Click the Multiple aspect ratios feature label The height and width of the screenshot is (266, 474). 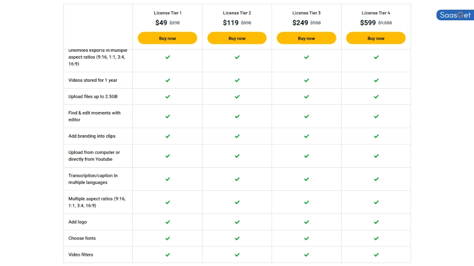click(97, 202)
